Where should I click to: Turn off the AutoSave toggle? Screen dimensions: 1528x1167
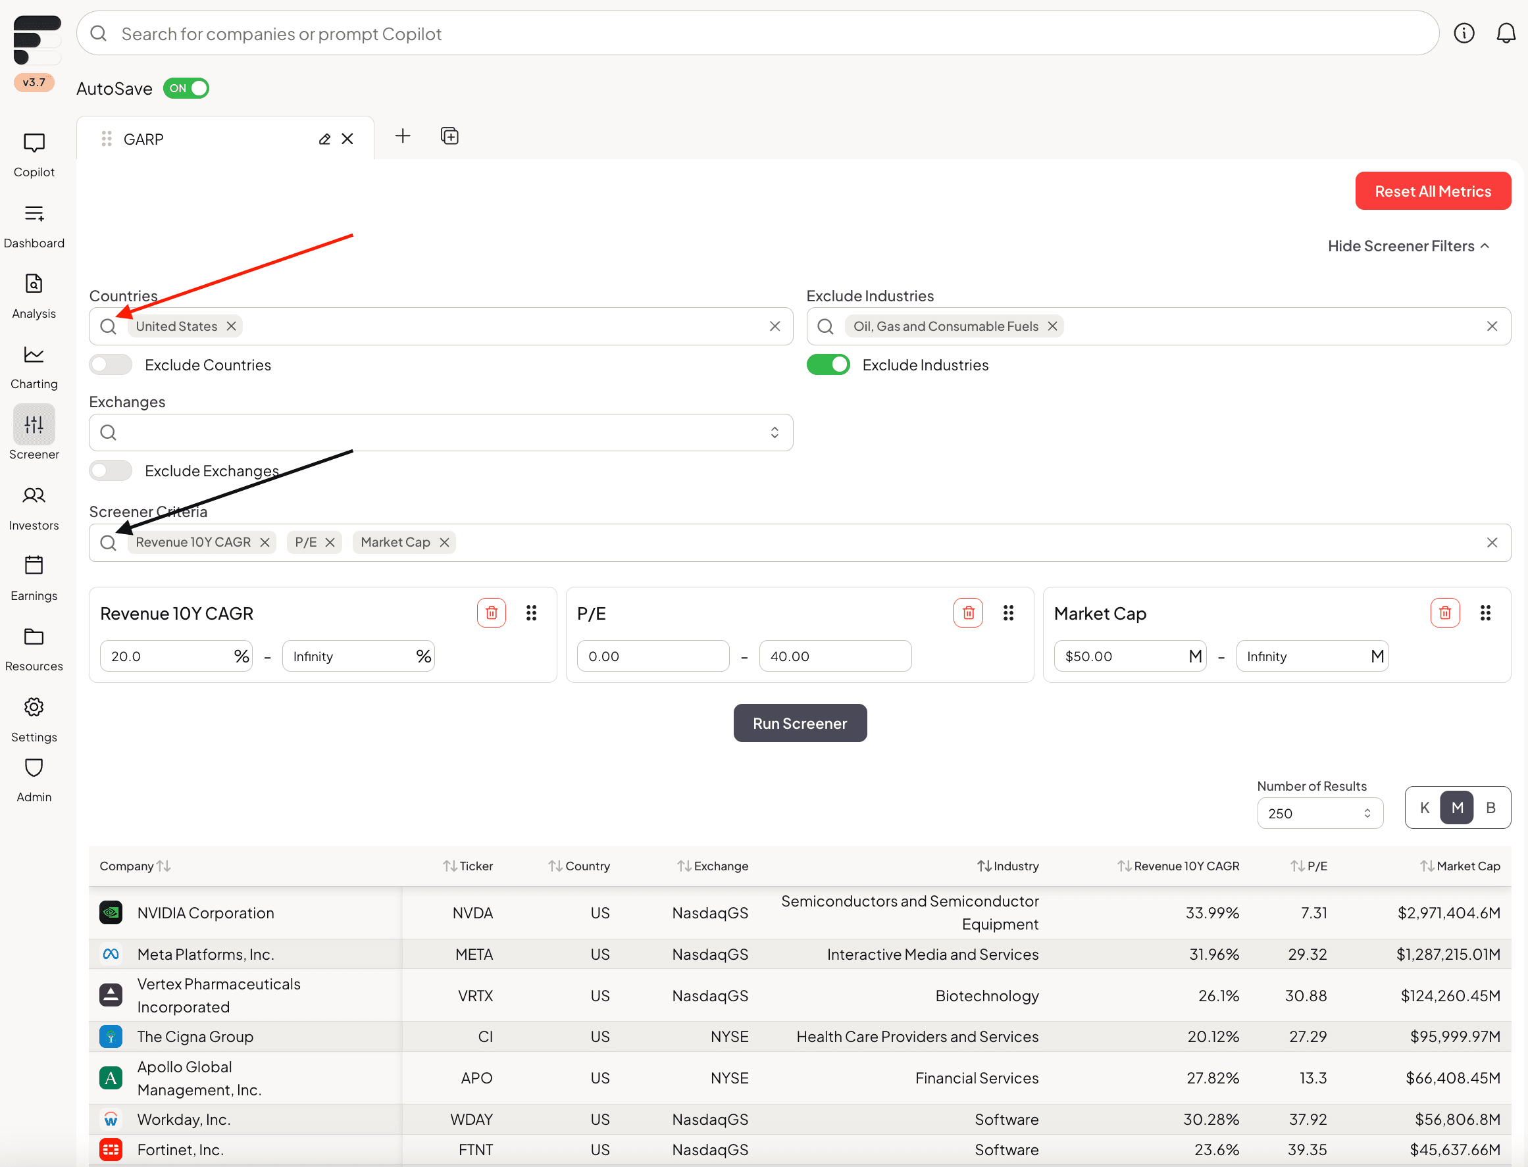[x=186, y=88]
